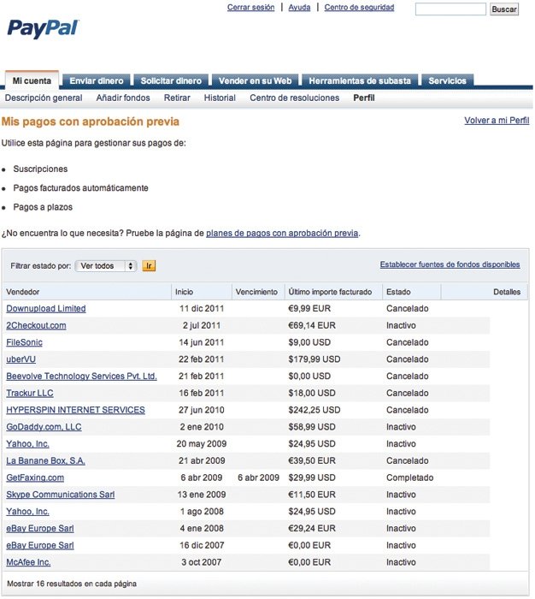The height and width of the screenshot is (599, 535).
Task: Click the '$58,99 USD' amount cell
Action: click(x=312, y=427)
